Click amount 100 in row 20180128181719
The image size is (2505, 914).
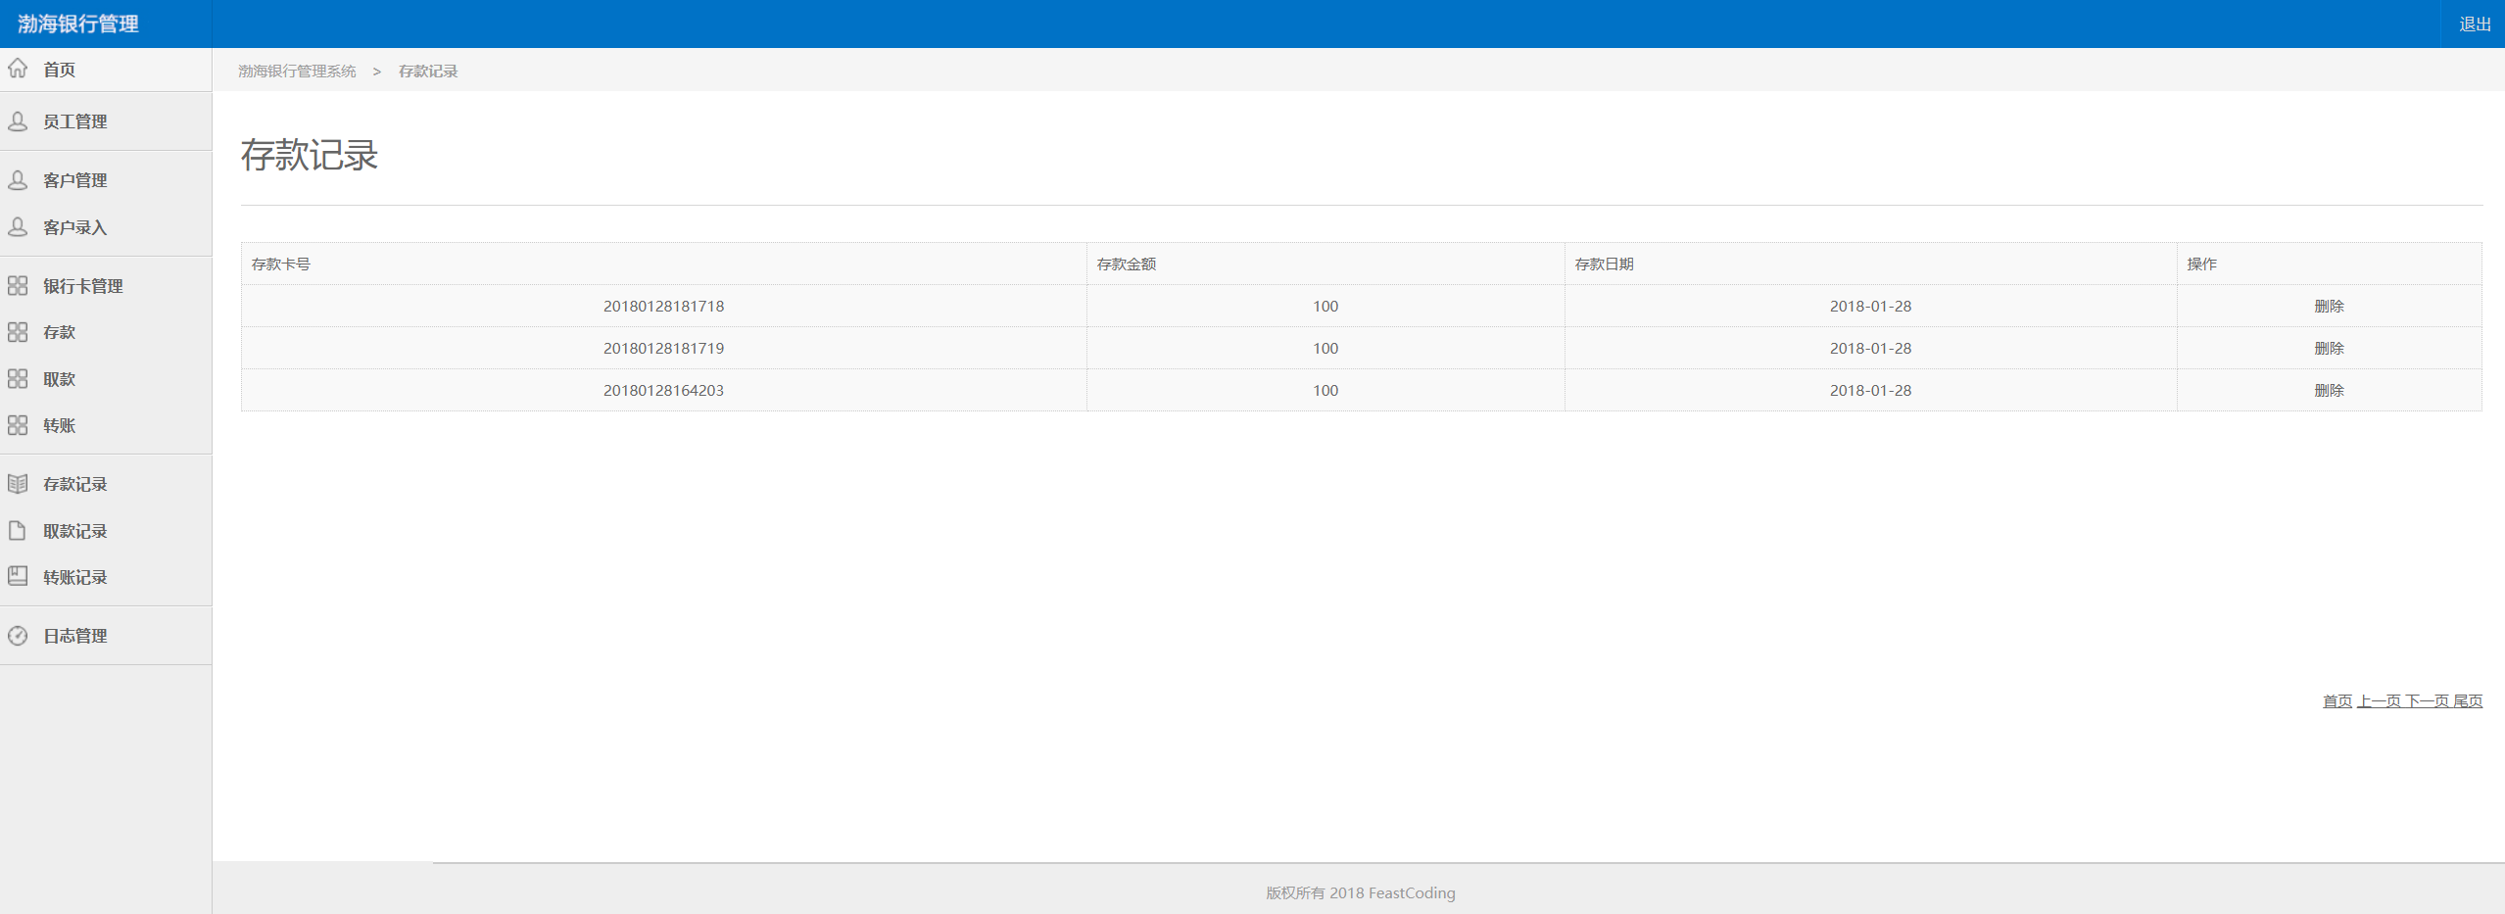[1325, 349]
